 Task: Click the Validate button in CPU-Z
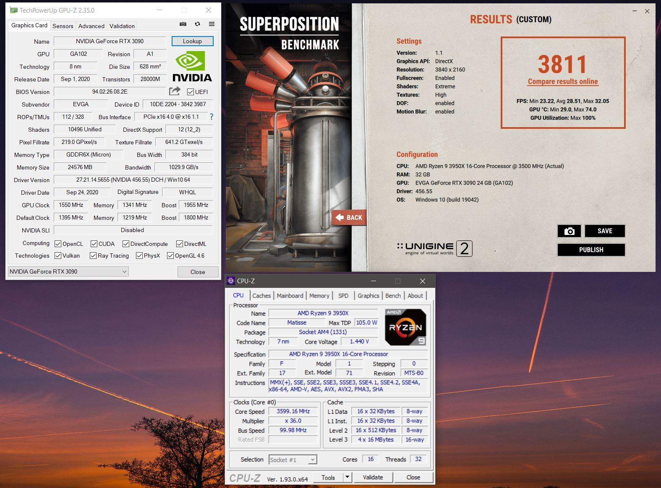point(373,478)
